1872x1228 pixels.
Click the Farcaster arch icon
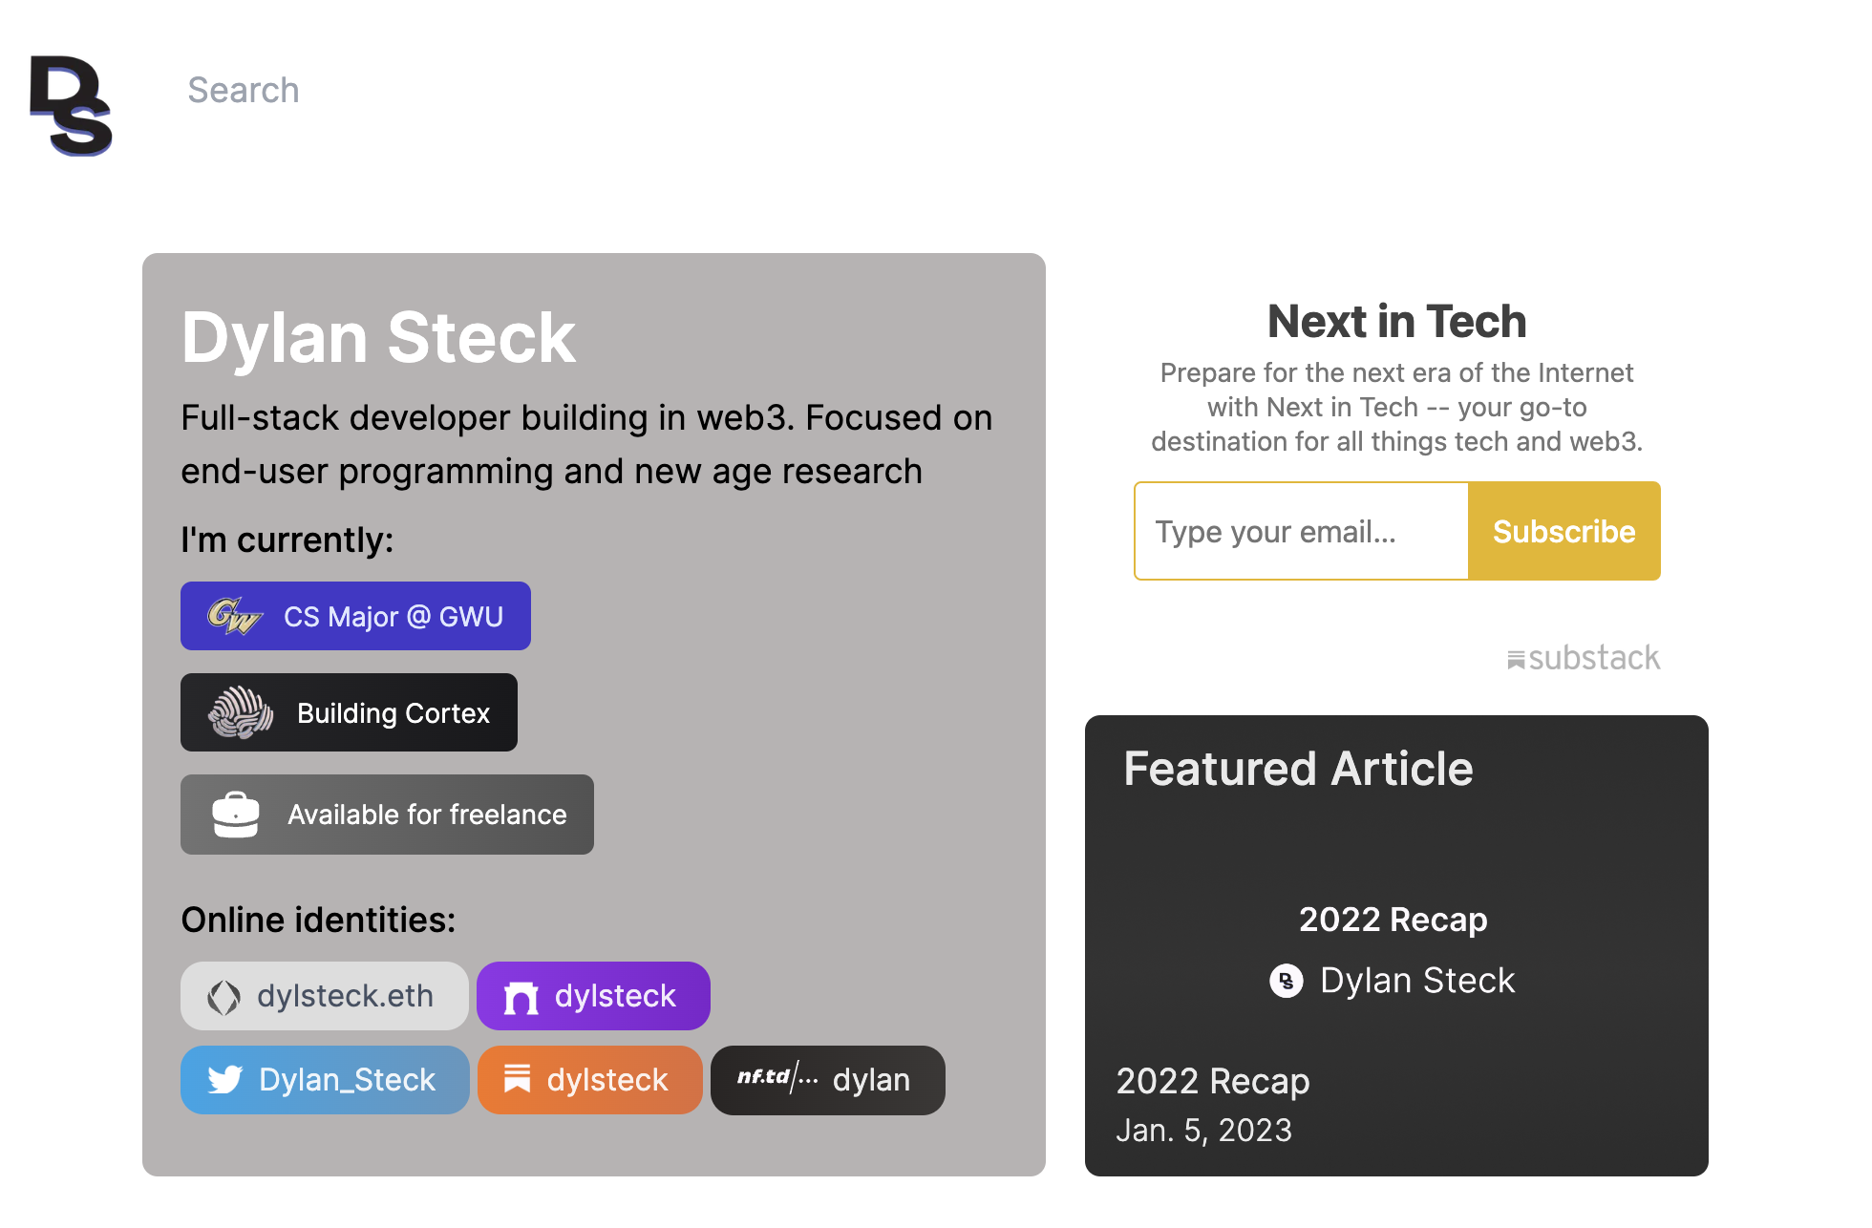pyautogui.click(x=521, y=998)
